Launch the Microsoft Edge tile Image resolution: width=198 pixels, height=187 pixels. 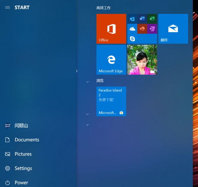(111, 60)
